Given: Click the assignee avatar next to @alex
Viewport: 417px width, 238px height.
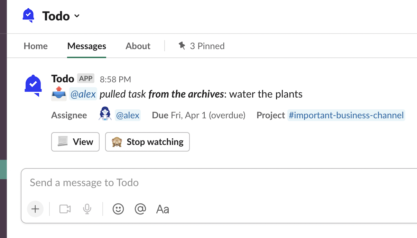Looking at the screenshot, I should tap(105, 114).
